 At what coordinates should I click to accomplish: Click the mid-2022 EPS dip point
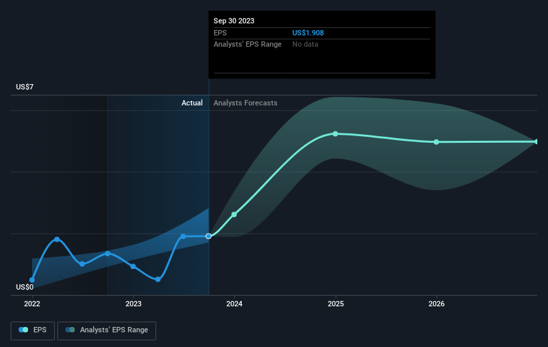(x=82, y=264)
